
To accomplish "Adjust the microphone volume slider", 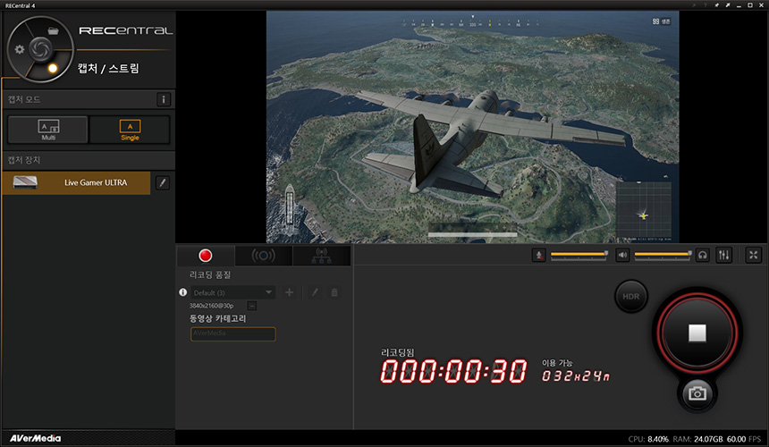I will (x=579, y=255).
